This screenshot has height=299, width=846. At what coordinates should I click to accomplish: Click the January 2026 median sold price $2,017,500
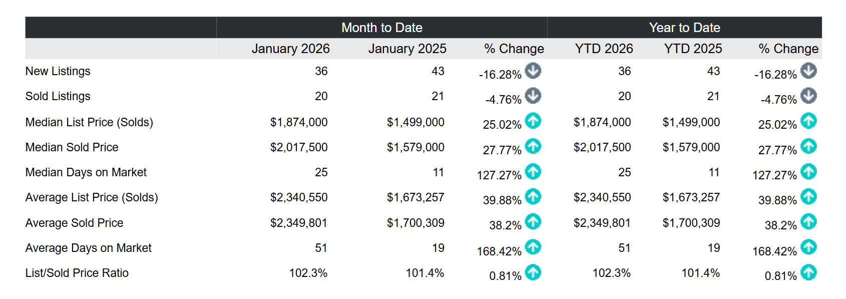point(299,147)
